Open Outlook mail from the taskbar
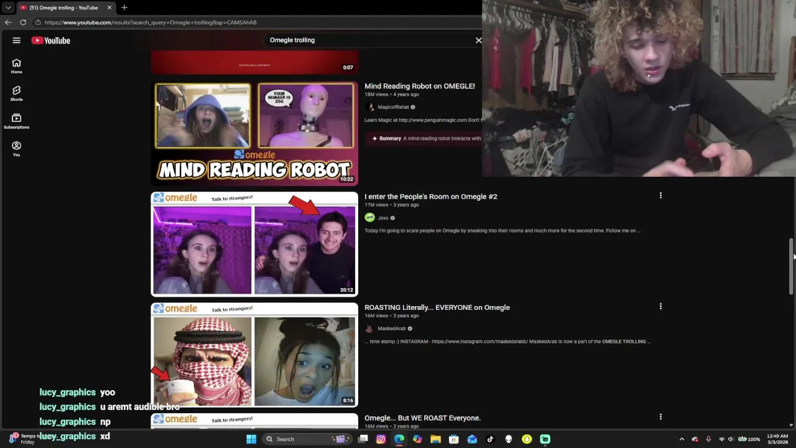This screenshot has height=448, width=796. [x=472, y=439]
